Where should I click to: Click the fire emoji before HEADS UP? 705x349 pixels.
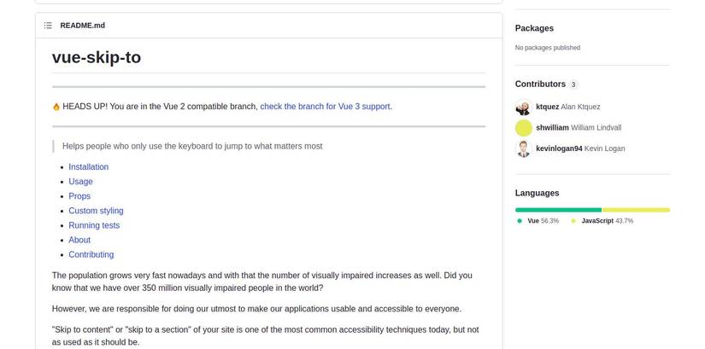(56, 107)
